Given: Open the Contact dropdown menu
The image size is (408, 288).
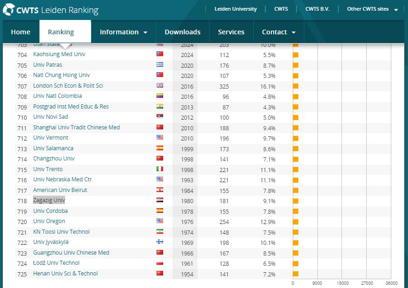Looking at the screenshot, I should tap(278, 32).
